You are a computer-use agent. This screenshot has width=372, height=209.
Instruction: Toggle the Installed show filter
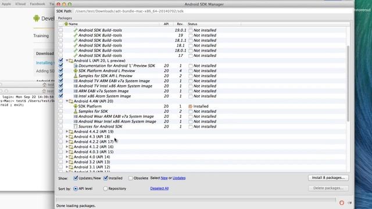106,178
